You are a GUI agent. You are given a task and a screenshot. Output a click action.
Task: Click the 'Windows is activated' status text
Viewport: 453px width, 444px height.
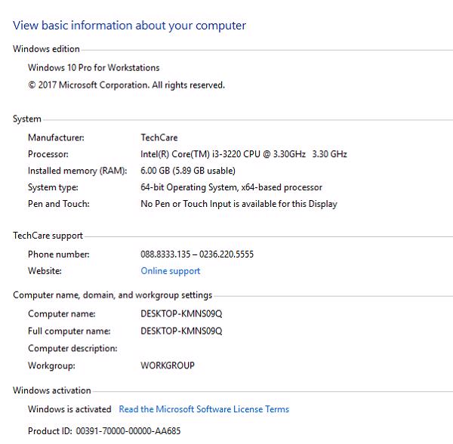coord(69,409)
